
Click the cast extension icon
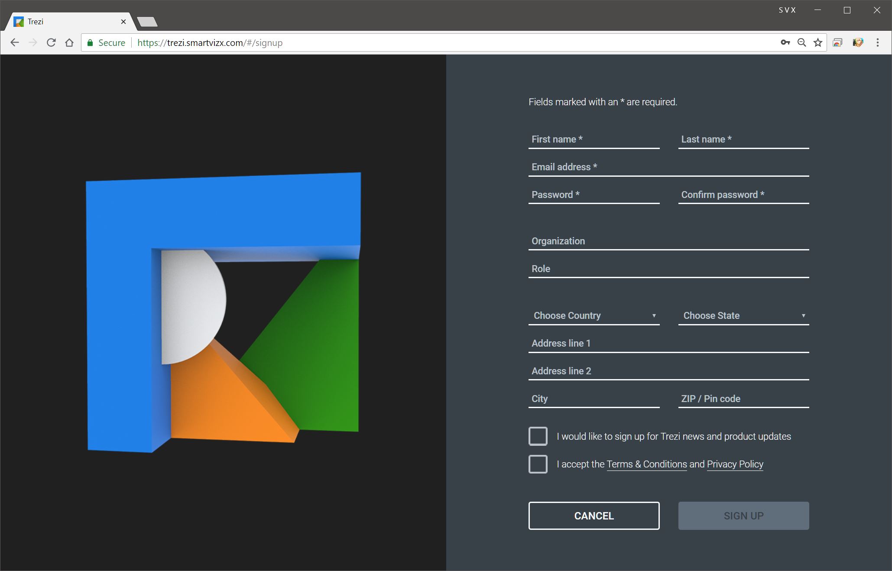837,42
